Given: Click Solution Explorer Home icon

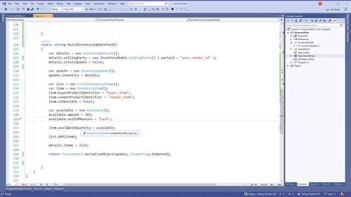Looking at the screenshot, I should point(296,21).
